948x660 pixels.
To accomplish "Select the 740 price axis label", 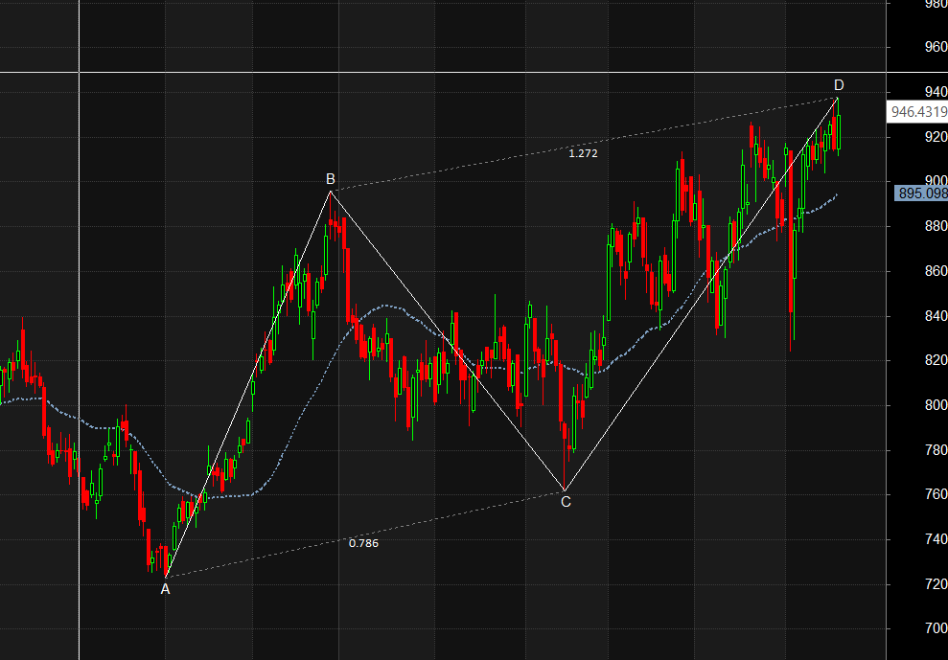I will tap(935, 539).
